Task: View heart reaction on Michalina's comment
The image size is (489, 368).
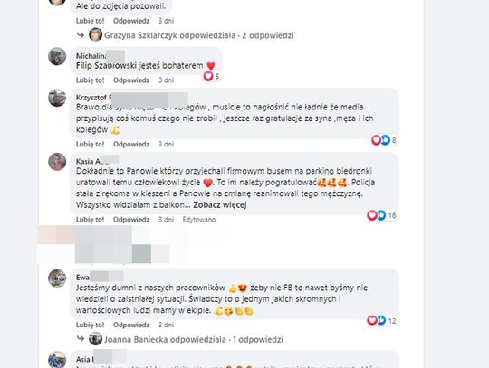Action: point(211,76)
